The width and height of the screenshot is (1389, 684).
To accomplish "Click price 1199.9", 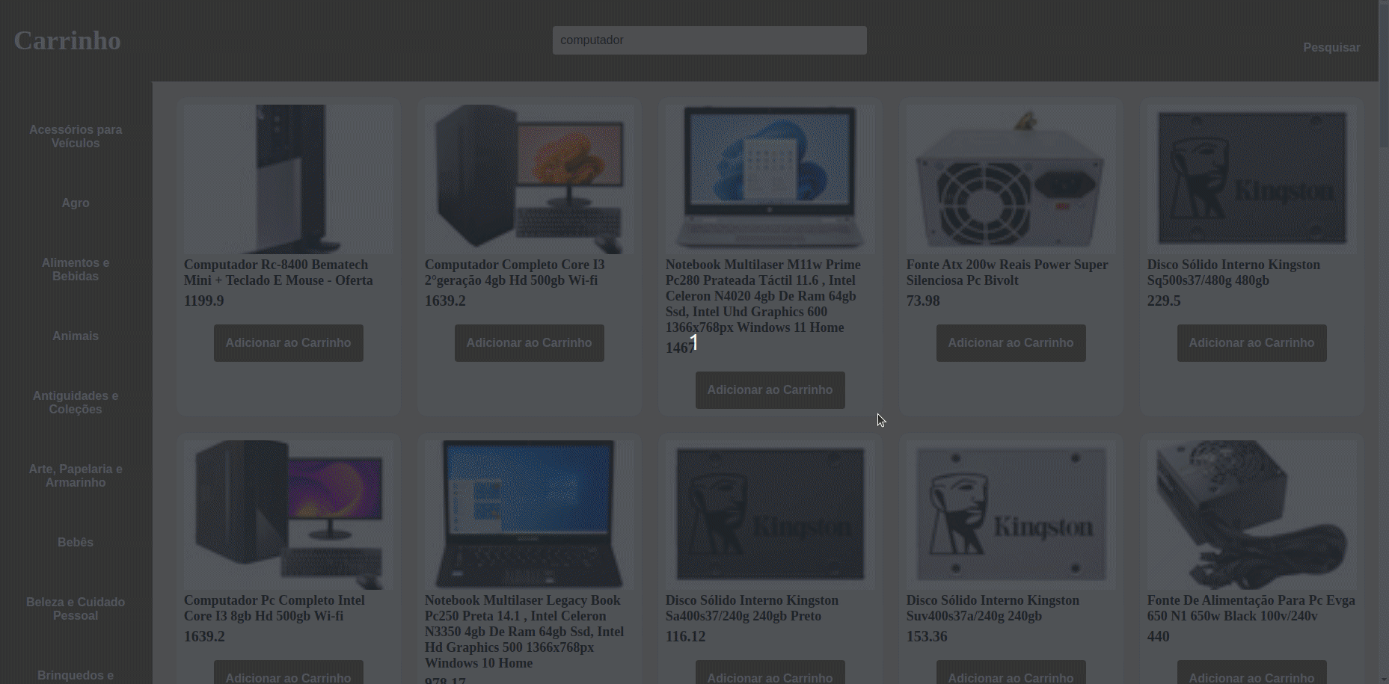I will [x=203, y=301].
